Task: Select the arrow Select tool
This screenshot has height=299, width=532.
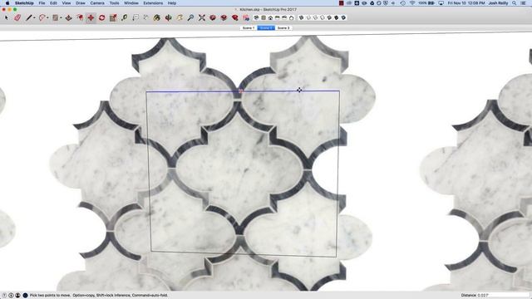Action: tap(6, 17)
